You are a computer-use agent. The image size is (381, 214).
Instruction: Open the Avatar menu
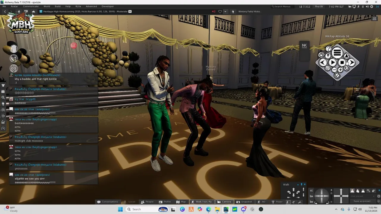click(x=14, y=6)
